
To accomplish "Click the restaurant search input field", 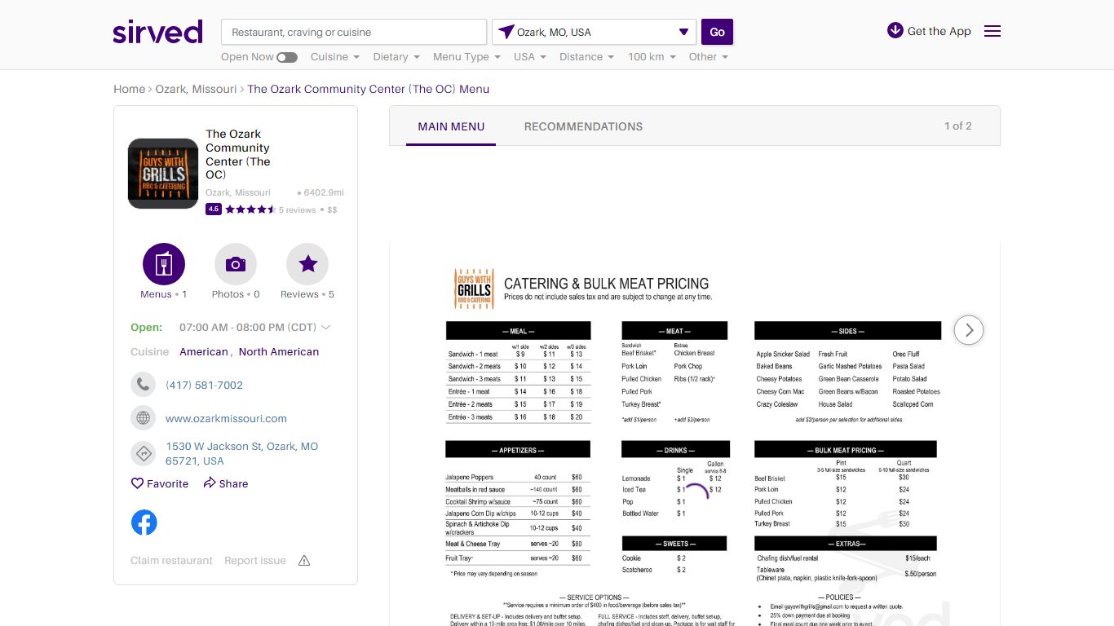I will [354, 32].
